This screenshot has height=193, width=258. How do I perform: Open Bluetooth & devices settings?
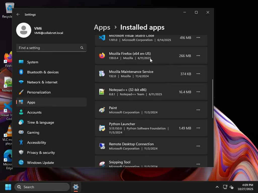point(43,72)
